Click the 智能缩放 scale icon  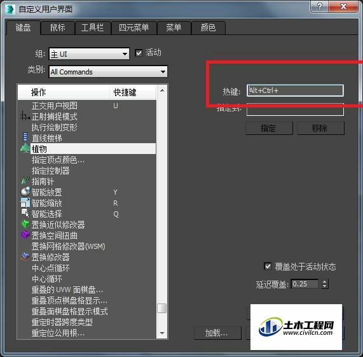(25, 203)
